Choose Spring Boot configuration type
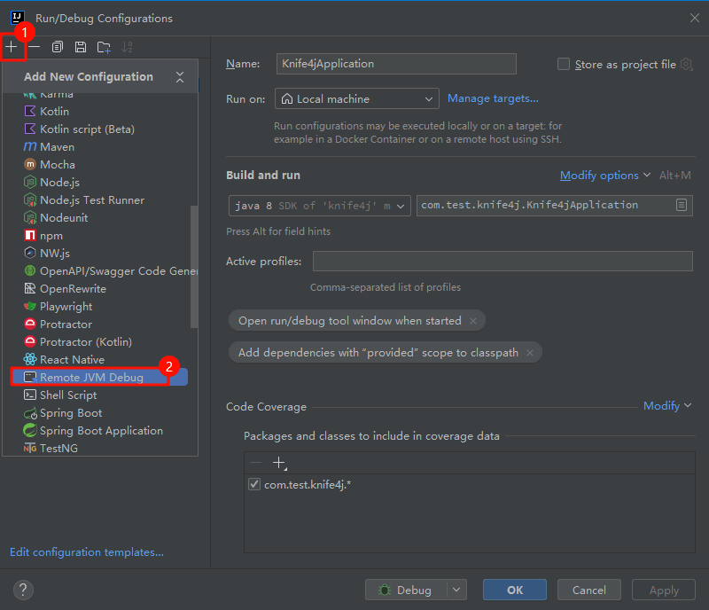 point(71,413)
